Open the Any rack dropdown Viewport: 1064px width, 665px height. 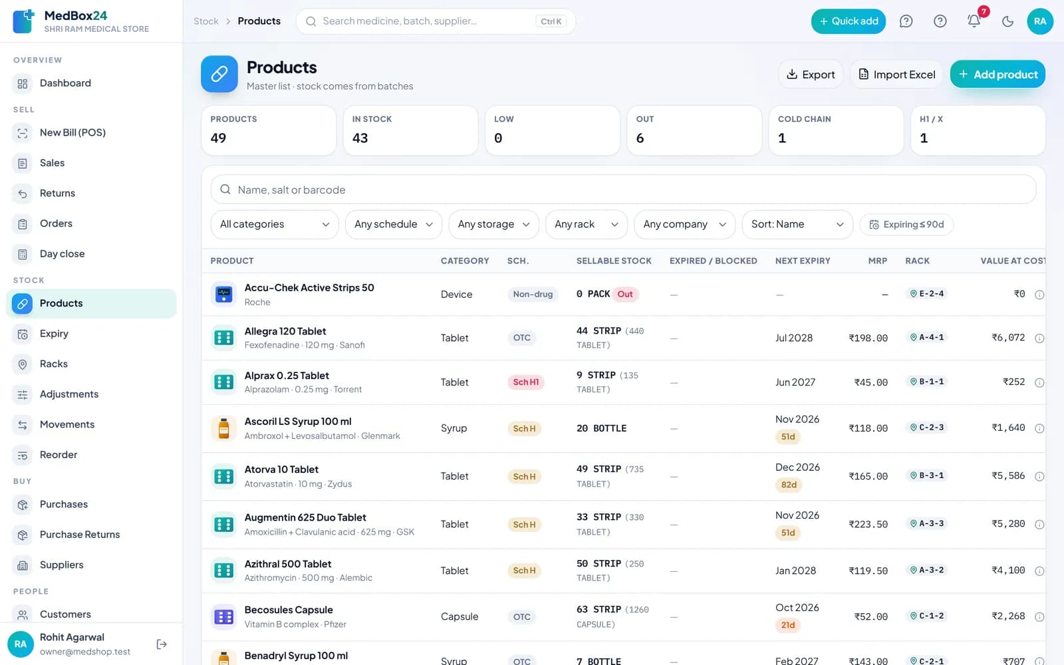pyautogui.click(x=587, y=224)
